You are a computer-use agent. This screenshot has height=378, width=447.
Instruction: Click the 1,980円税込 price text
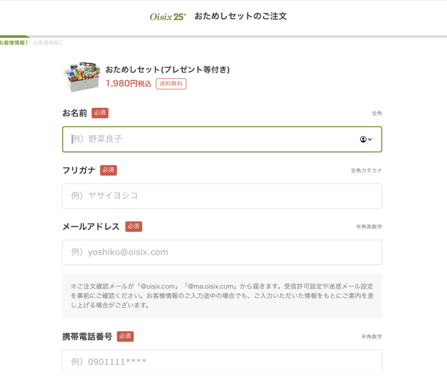pos(128,84)
